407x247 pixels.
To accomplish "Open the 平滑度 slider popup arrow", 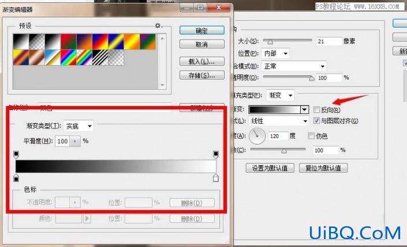I will [x=75, y=142].
